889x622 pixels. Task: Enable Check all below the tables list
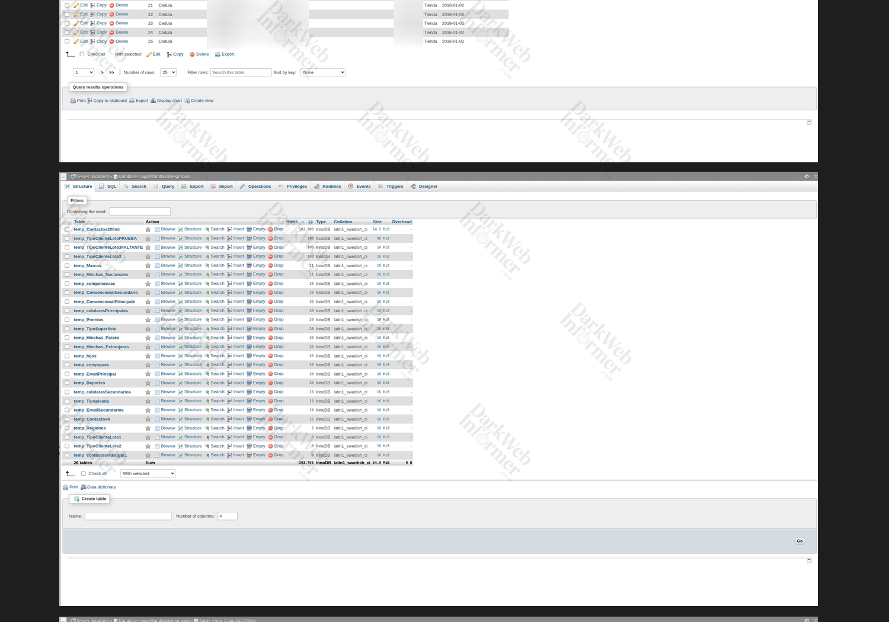pos(83,474)
